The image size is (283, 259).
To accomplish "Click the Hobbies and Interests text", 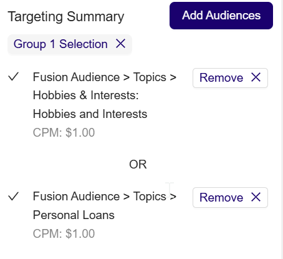I will (90, 114).
